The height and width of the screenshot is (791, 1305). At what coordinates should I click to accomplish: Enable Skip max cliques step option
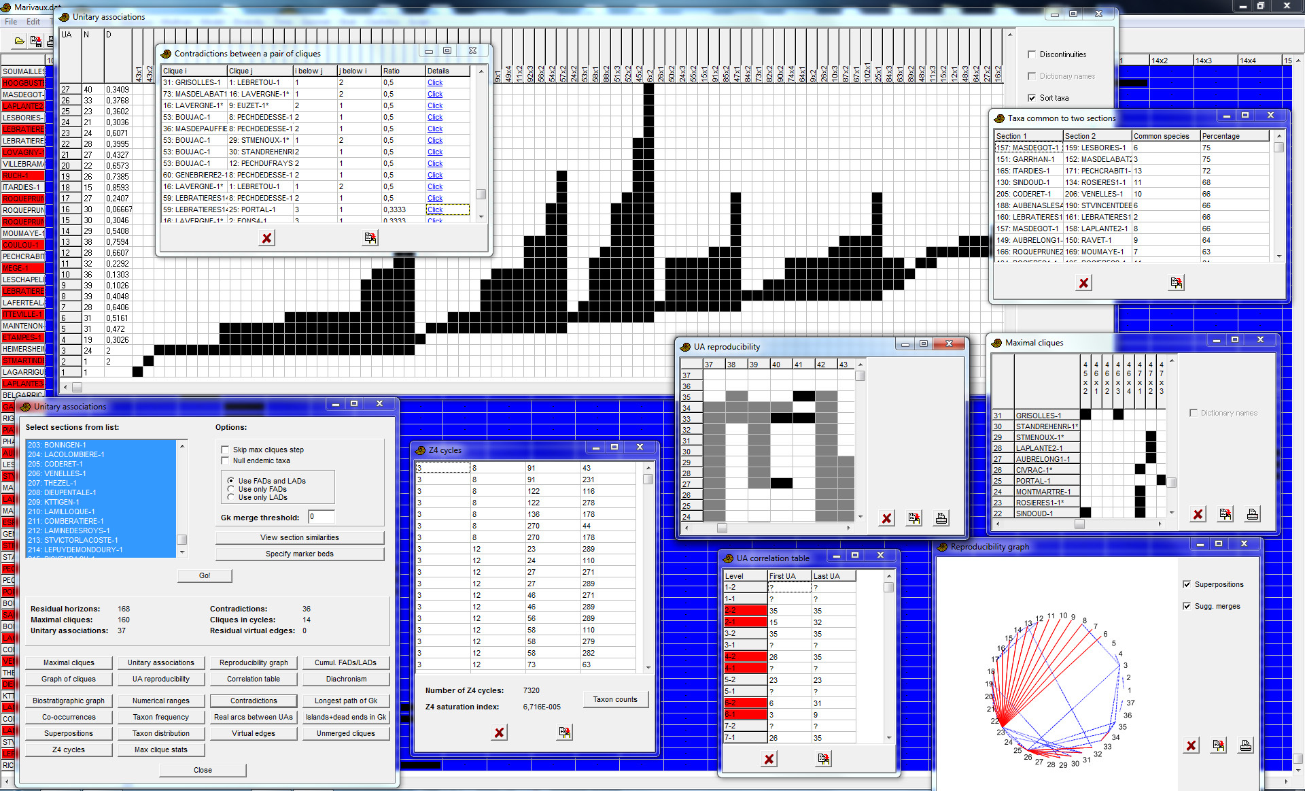coord(225,450)
